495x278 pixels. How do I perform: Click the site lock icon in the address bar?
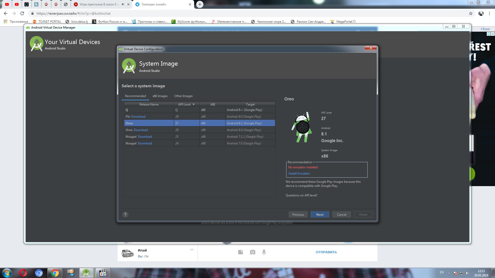point(32,13)
